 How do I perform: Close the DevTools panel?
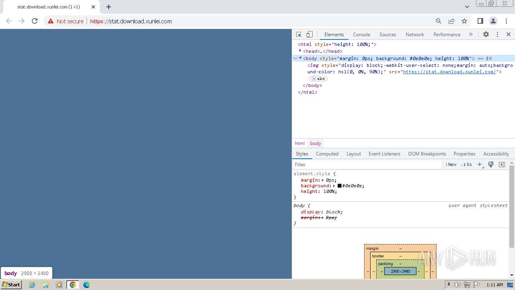click(509, 35)
